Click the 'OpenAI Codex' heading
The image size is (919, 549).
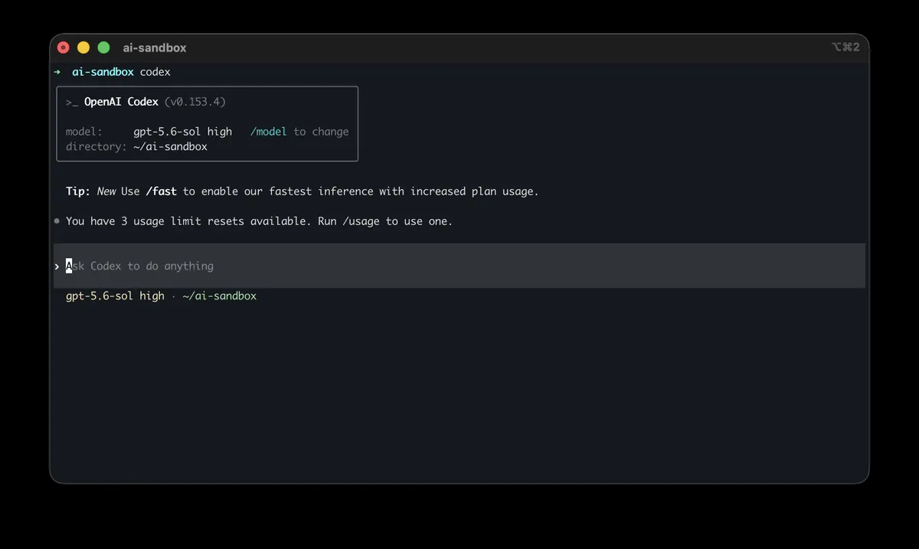[121, 102]
